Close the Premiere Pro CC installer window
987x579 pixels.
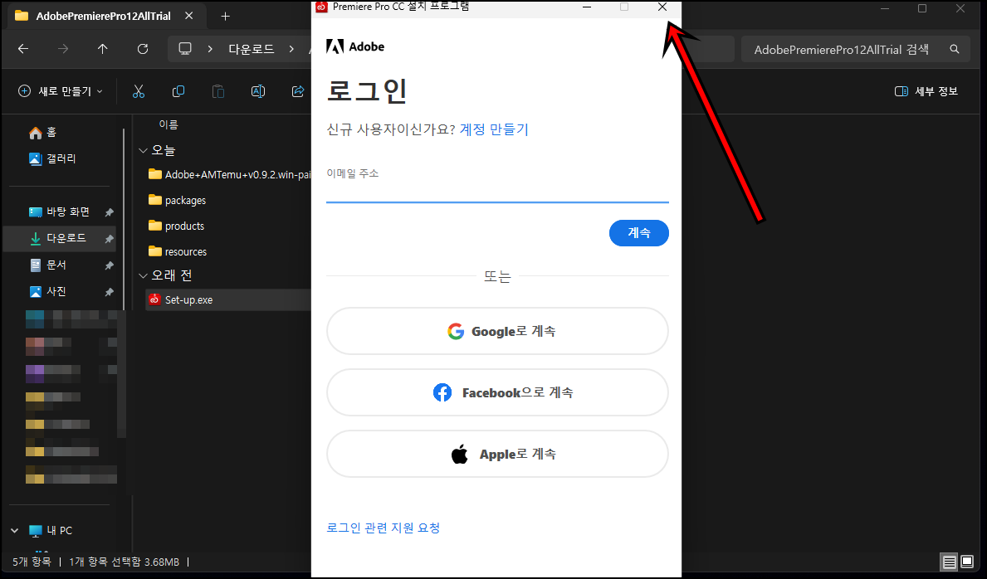(662, 7)
